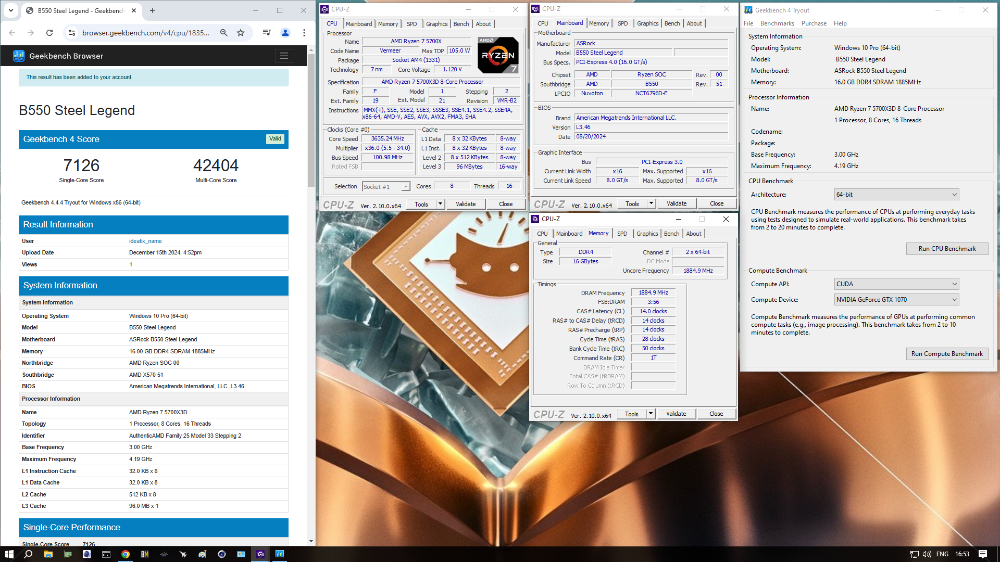Click the DRAM Frequency value 1884.9 MHz
1000x562 pixels.
pos(653,292)
